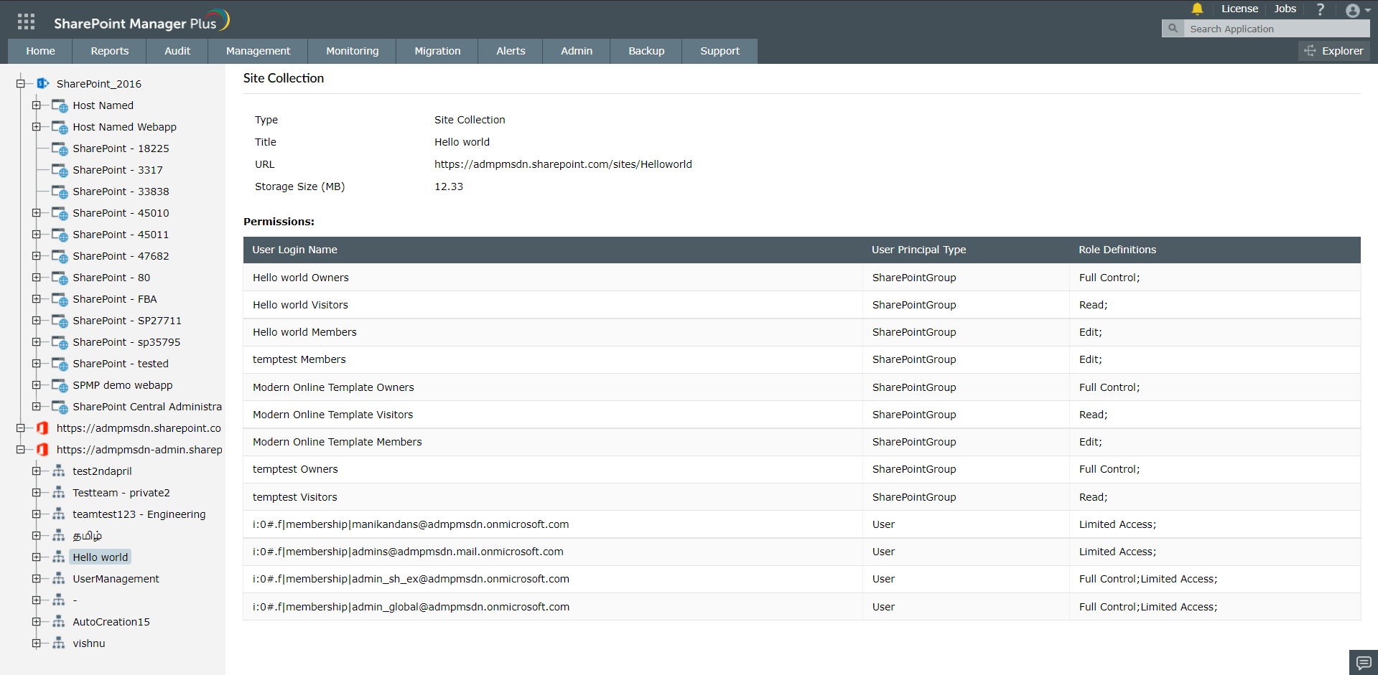Screen dimensions: 1378x675
Task: Open the apps grid launcher icon
Action: [x=26, y=22]
